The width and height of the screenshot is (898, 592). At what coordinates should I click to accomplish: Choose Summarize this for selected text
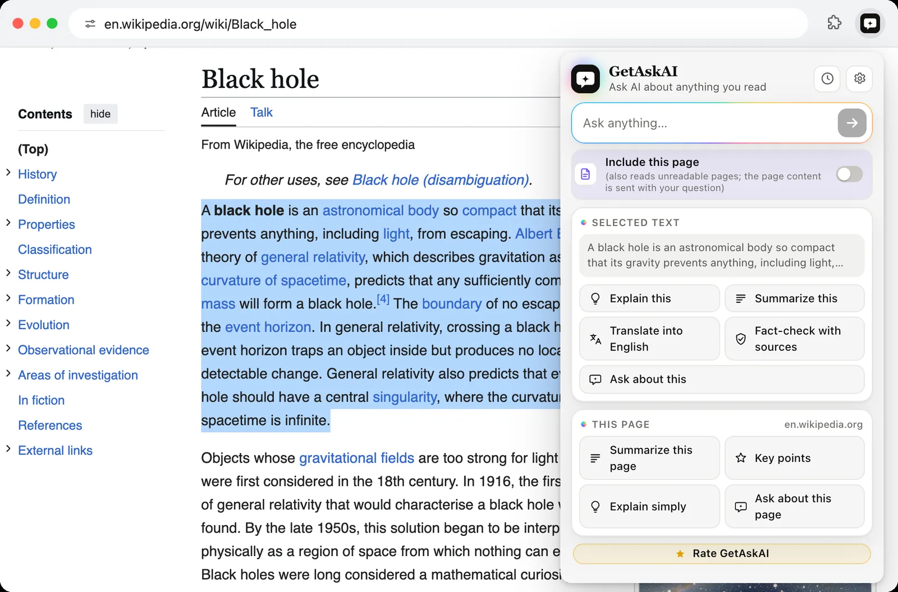pos(794,298)
